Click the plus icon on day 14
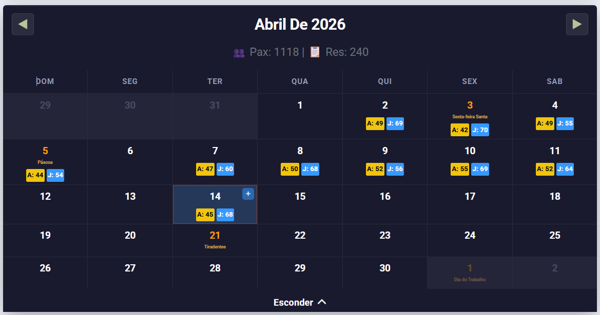The image size is (600, 315). click(248, 194)
